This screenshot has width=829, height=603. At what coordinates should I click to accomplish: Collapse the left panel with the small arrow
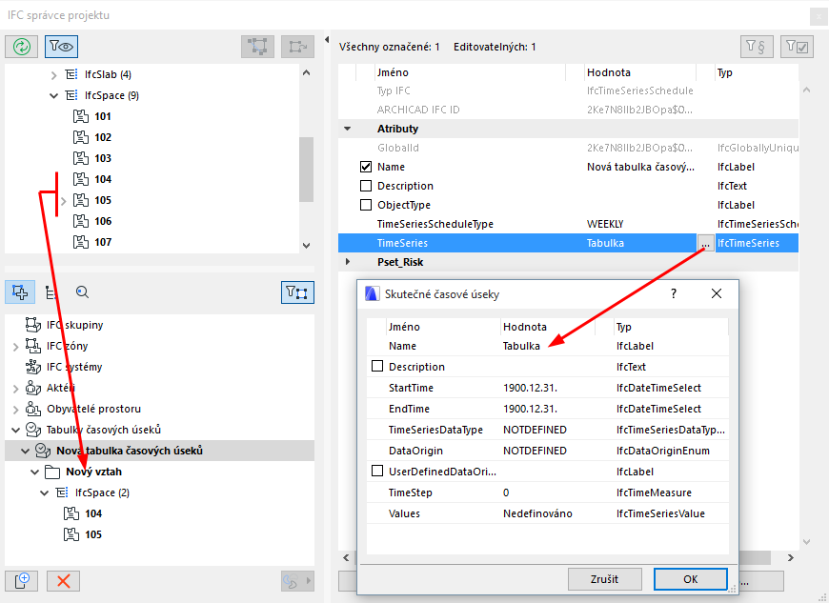click(x=327, y=40)
